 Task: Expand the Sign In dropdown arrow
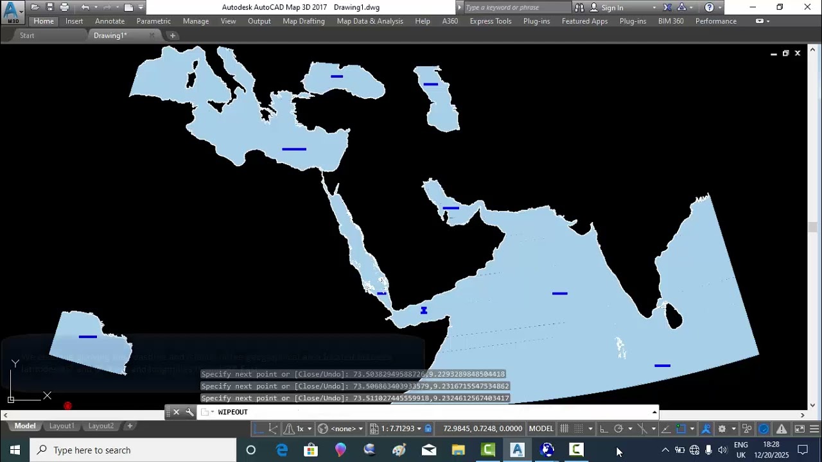pyautogui.click(x=654, y=7)
